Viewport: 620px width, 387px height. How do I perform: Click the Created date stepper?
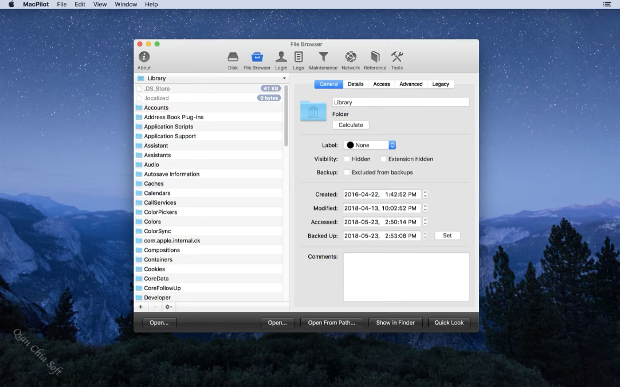pos(425,194)
